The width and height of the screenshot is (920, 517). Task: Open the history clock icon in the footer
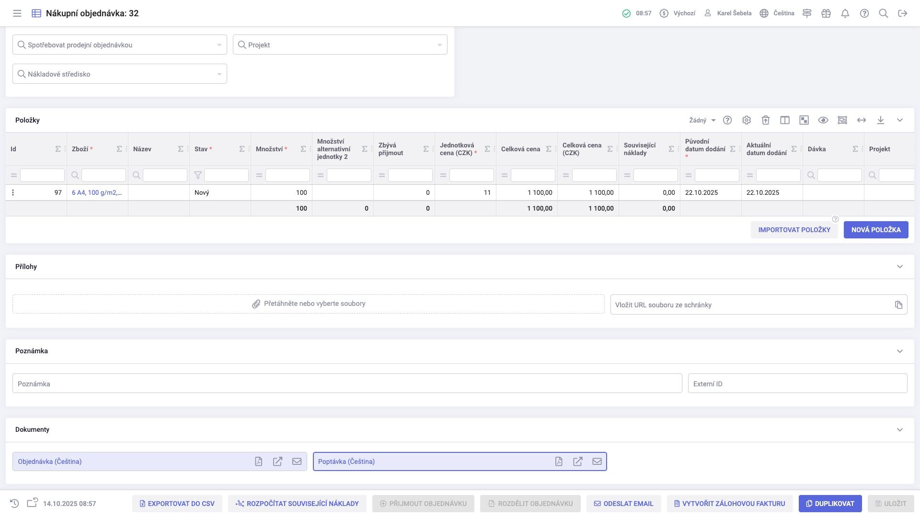(14, 504)
